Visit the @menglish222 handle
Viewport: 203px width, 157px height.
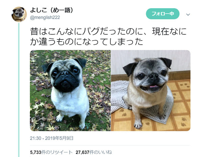pyautogui.click(x=45, y=17)
